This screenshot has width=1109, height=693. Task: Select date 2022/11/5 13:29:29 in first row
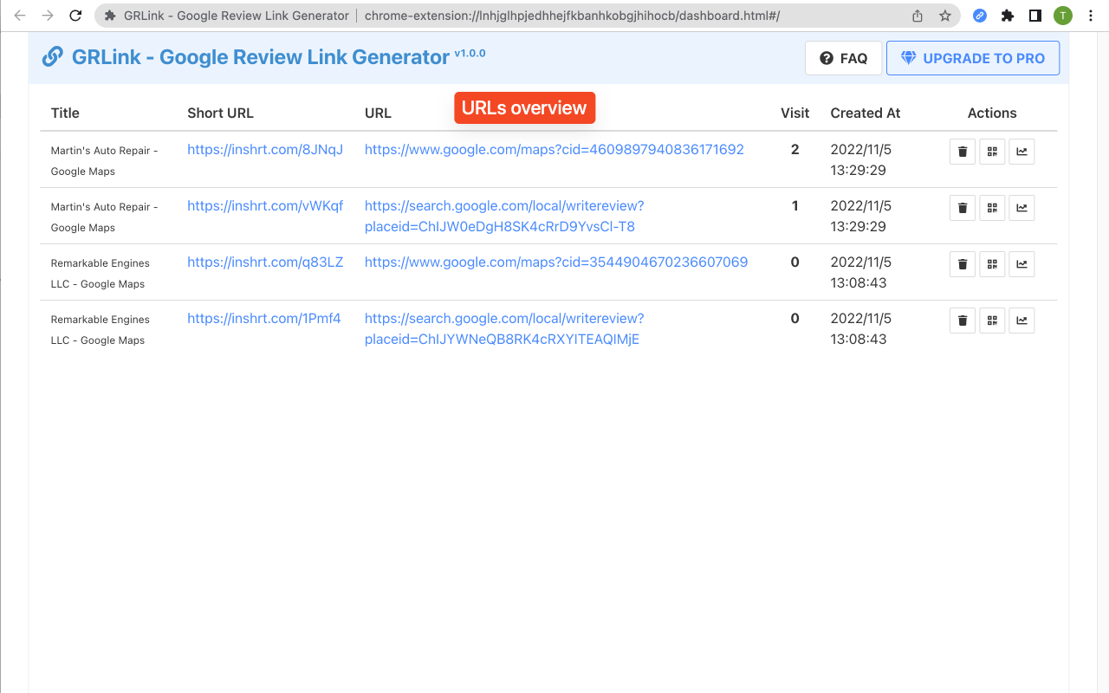click(x=861, y=159)
